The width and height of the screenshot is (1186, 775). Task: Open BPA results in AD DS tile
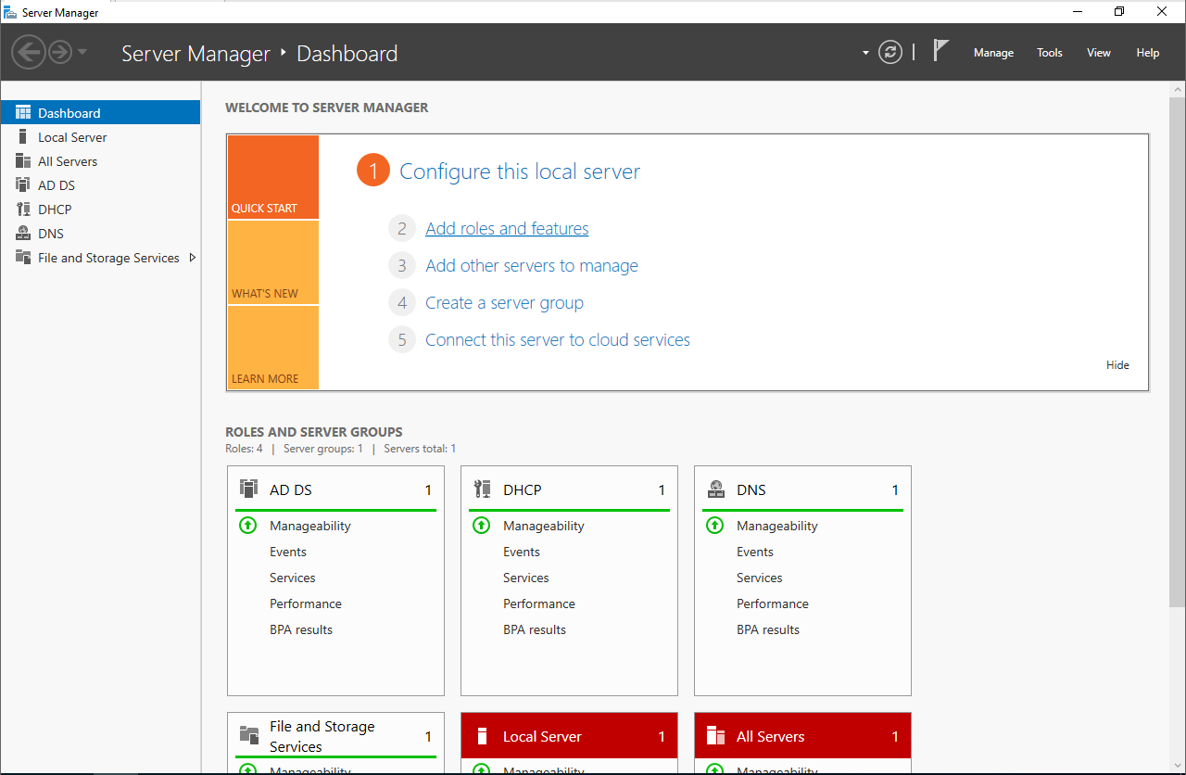click(x=301, y=629)
